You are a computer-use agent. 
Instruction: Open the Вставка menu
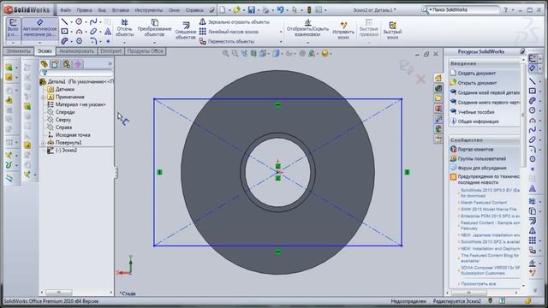[120, 10]
